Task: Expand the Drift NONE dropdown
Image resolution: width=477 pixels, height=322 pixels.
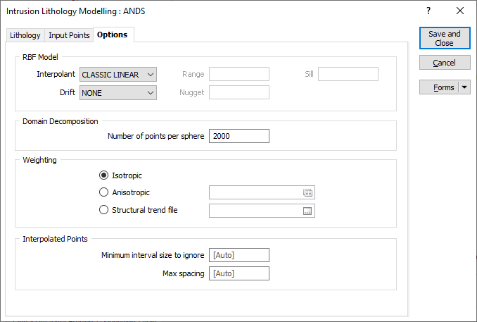Action: click(118, 93)
